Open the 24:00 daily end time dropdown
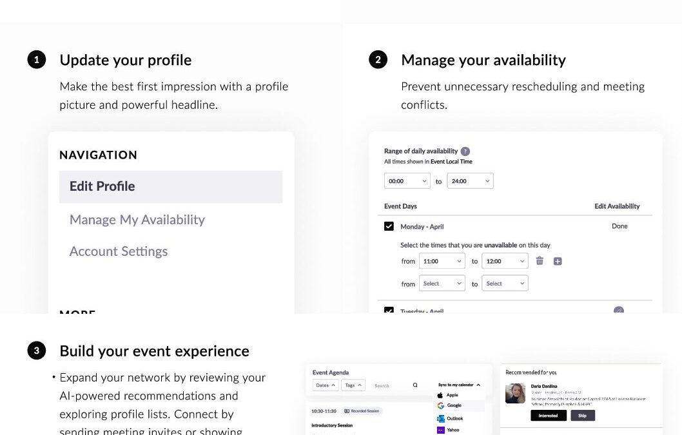Viewport: 682px width, 435px height. (x=470, y=181)
